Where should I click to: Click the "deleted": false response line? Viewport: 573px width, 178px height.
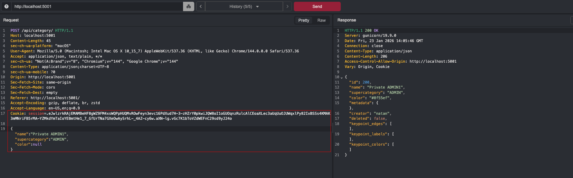(x=368, y=119)
